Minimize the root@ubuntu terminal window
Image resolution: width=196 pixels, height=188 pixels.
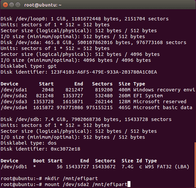pyautogui.click(x=11, y=5)
